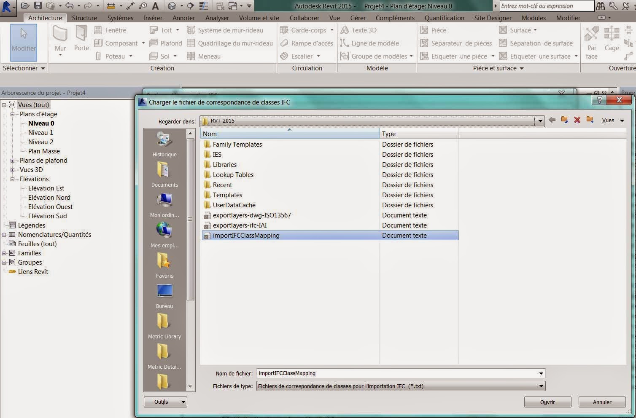The image size is (636, 418).
Task: Select the Séparateur de pièces tool
Action: pos(456,43)
